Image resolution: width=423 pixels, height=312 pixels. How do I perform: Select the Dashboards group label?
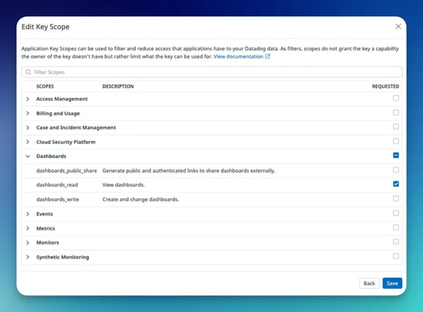pos(51,156)
